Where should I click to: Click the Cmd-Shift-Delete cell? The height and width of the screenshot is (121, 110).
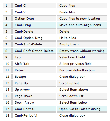click(x=34, y=44)
